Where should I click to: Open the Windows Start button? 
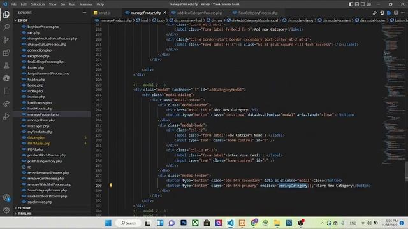point(108,223)
